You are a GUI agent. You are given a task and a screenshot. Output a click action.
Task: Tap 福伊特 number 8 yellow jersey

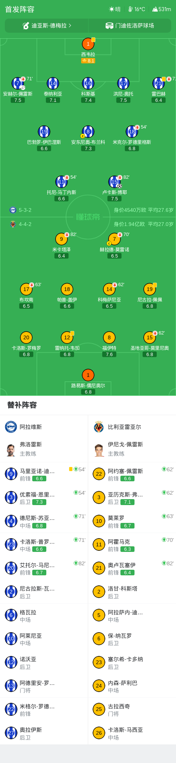point(109,337)
